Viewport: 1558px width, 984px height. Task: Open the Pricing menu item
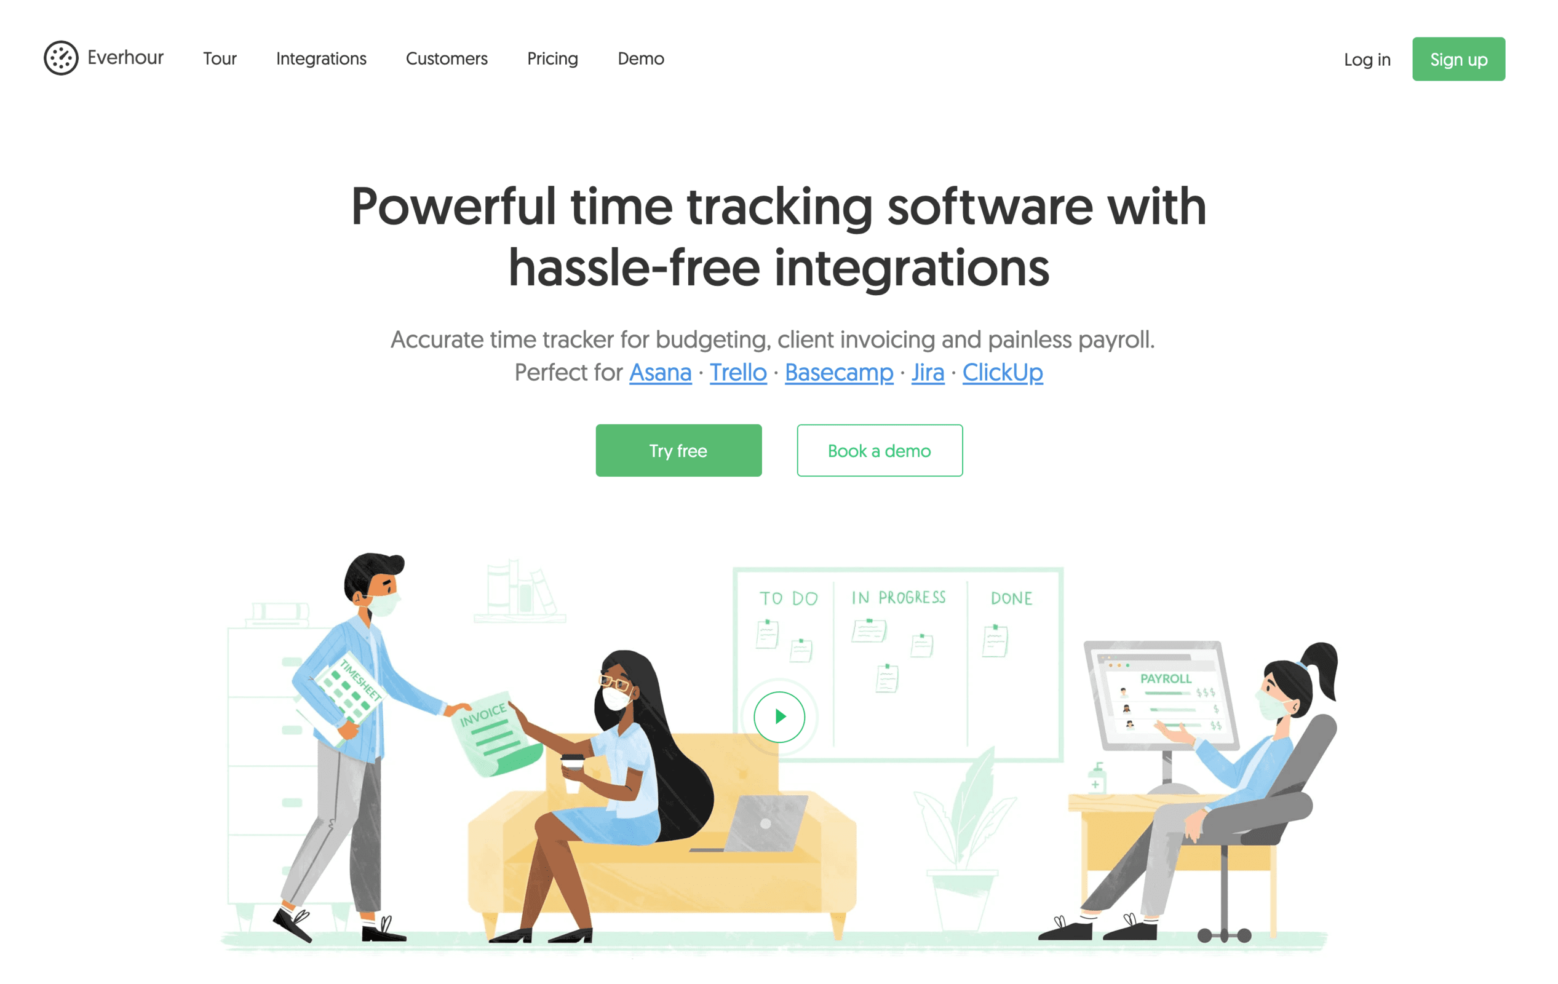click(x=552, y=59)
